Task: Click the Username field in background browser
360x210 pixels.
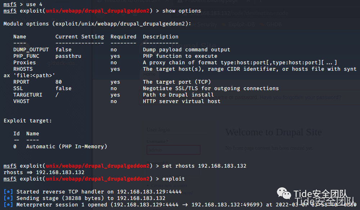Action: coord(174,150)
